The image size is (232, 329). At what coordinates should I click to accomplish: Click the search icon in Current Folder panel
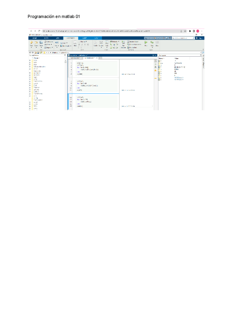[65, 55]
